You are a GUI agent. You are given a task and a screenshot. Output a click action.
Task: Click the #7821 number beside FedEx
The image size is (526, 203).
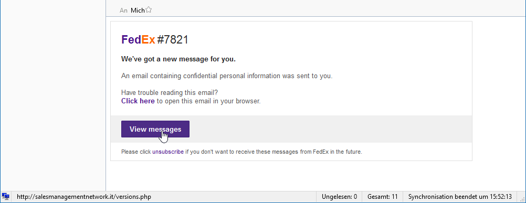click(x=173, y=40)
